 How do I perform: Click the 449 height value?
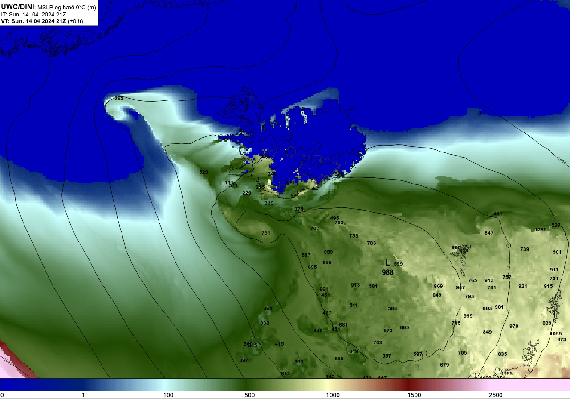point(318,331)
